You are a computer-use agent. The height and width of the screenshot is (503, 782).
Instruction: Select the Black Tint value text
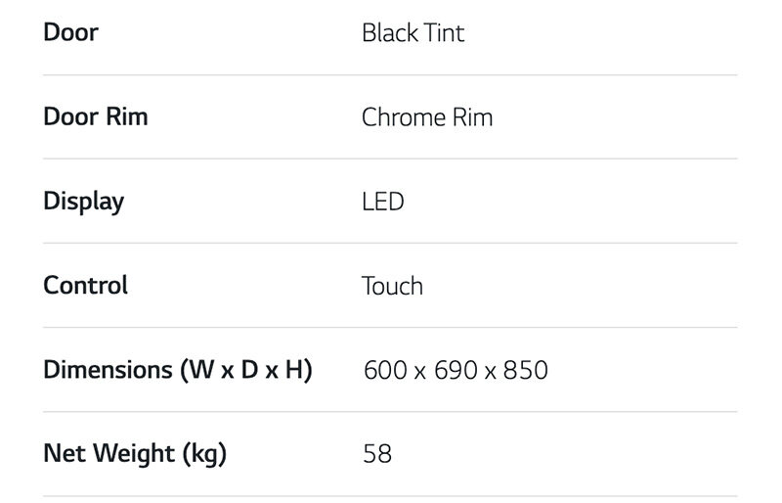[413, 33]
